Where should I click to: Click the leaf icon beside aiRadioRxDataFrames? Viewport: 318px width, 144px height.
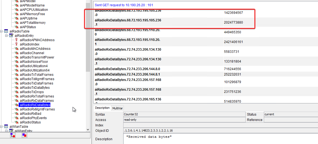click(17, 101)
